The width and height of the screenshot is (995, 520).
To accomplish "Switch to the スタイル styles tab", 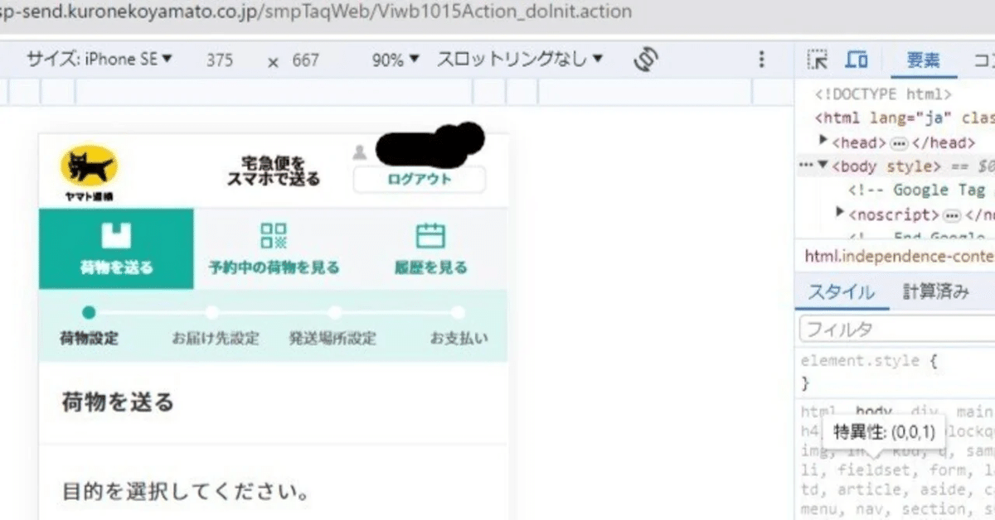I will 841,291.
